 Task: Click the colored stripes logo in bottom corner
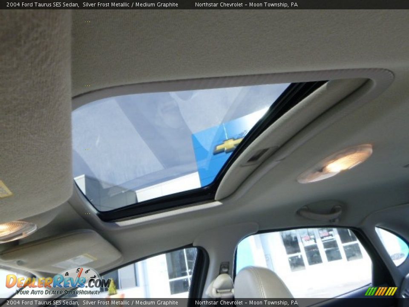[x=380, y=291]
